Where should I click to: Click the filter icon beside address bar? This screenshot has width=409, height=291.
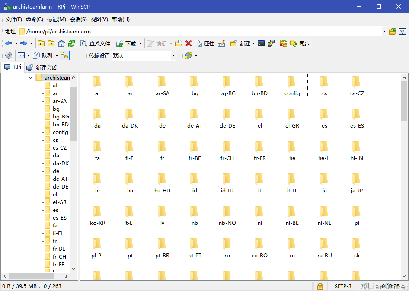tap(403, 31)
